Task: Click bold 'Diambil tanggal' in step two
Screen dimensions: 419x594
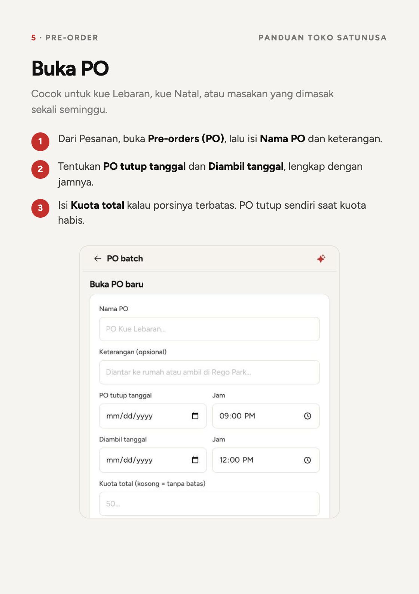Action: tap(246, 166)
